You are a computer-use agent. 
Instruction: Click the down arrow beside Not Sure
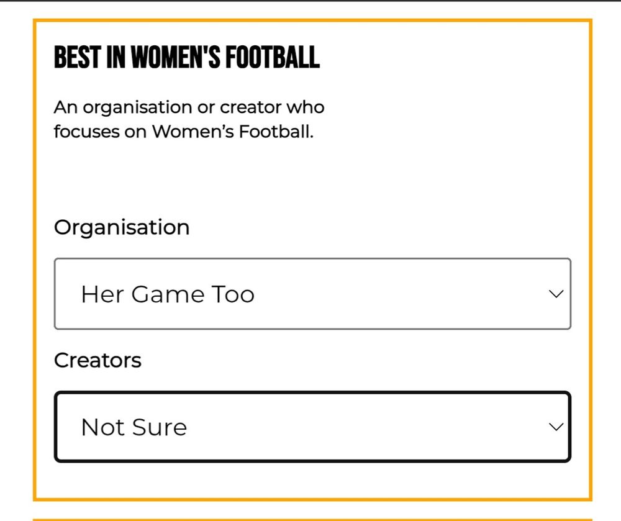(556, 427)
